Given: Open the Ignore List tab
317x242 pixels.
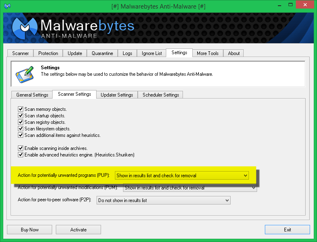Looking at the screenshot, I should coord(152,53).
